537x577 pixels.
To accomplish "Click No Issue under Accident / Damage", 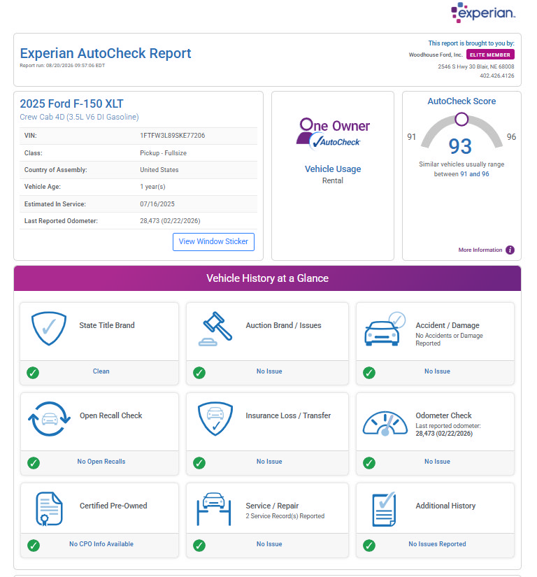I will click(x=437, y=371).
